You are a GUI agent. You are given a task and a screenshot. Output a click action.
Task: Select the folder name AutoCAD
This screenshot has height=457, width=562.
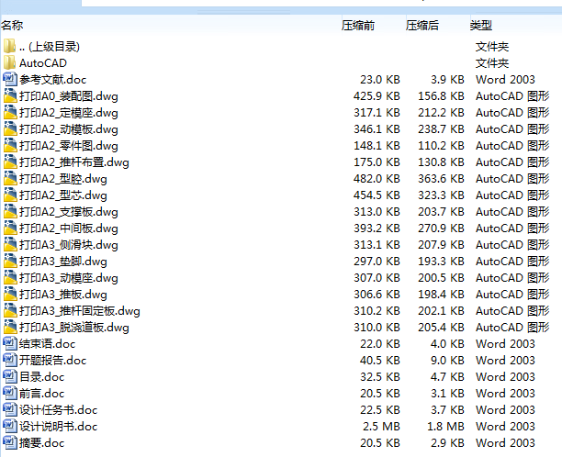point(43,63)
